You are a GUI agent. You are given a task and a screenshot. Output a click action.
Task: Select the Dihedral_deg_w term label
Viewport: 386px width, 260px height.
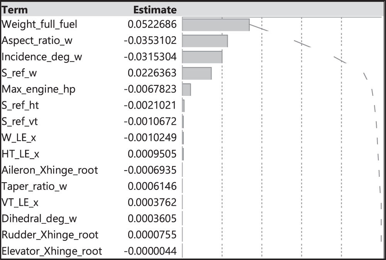[39, 219]
